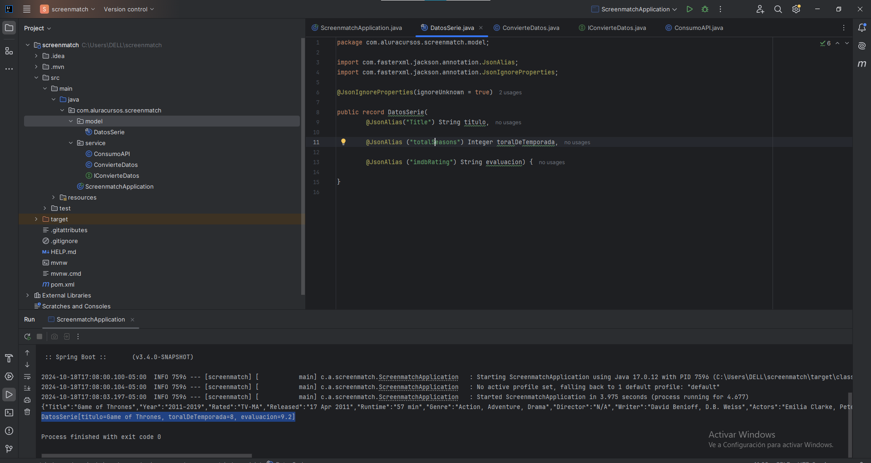Open the Structure tool window icon
Viewport: 871px width, 463px height.
click(x=9, y=51)
